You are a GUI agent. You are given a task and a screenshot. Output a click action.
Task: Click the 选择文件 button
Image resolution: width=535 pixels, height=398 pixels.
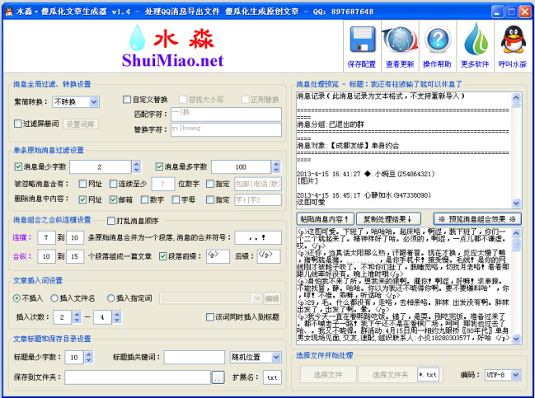pyautogui.click(x=328, y=375)
